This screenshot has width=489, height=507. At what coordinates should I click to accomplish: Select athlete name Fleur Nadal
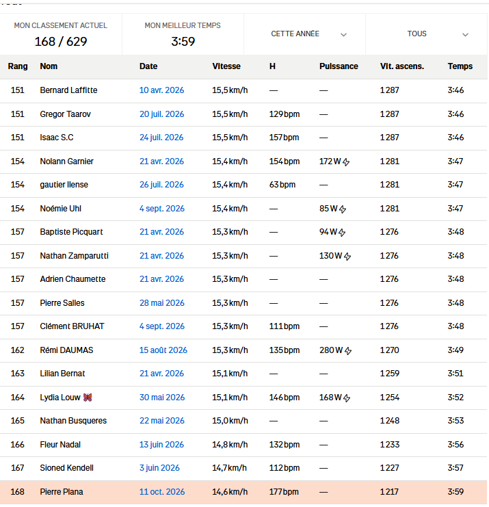tap(60, 445)
